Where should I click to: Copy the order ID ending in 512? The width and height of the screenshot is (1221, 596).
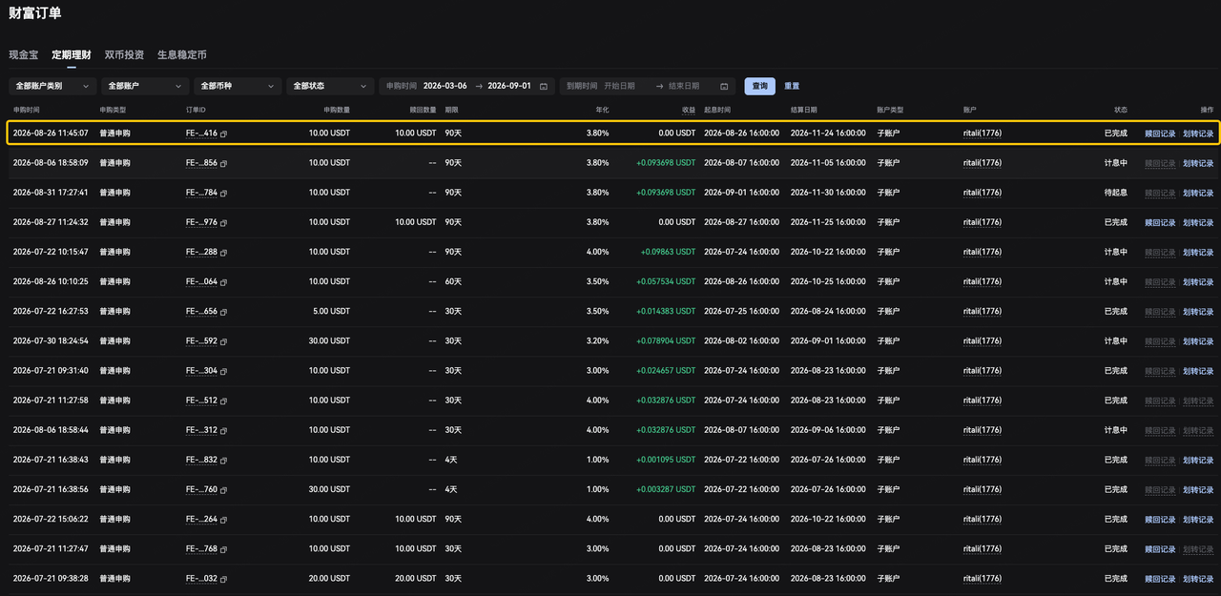click(x=223, y=401)
